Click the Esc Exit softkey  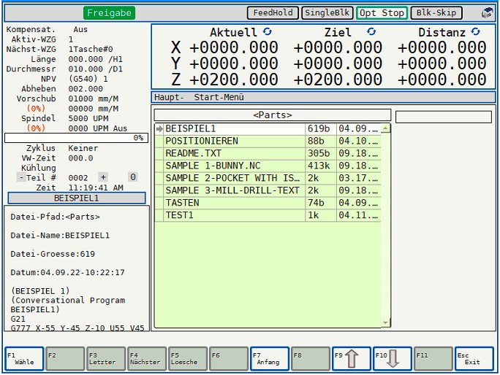[x=474, y=358]
